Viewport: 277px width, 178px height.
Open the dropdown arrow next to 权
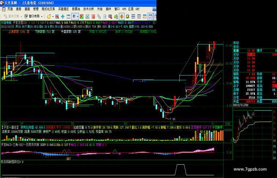78,16
